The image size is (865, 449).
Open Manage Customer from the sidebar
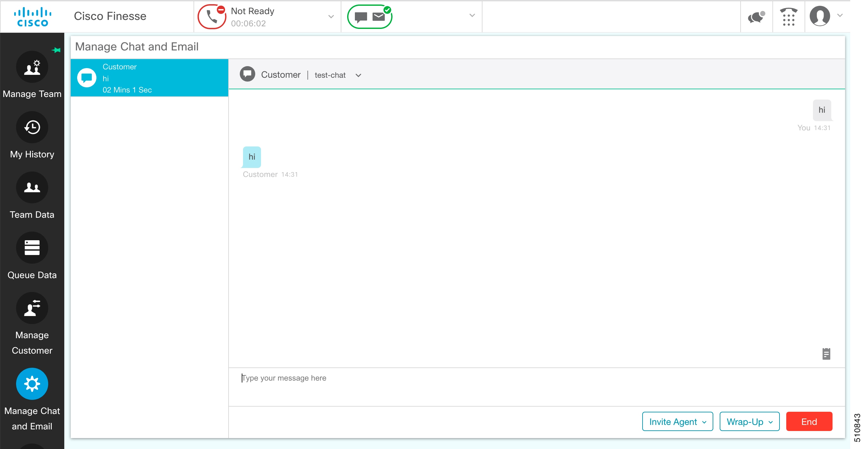pos(32,308)
